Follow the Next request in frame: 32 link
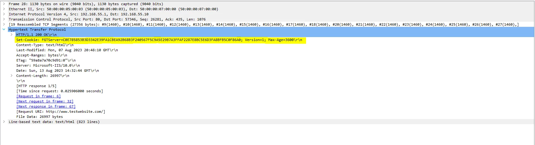Screen dimensions: 535x145 45,101
